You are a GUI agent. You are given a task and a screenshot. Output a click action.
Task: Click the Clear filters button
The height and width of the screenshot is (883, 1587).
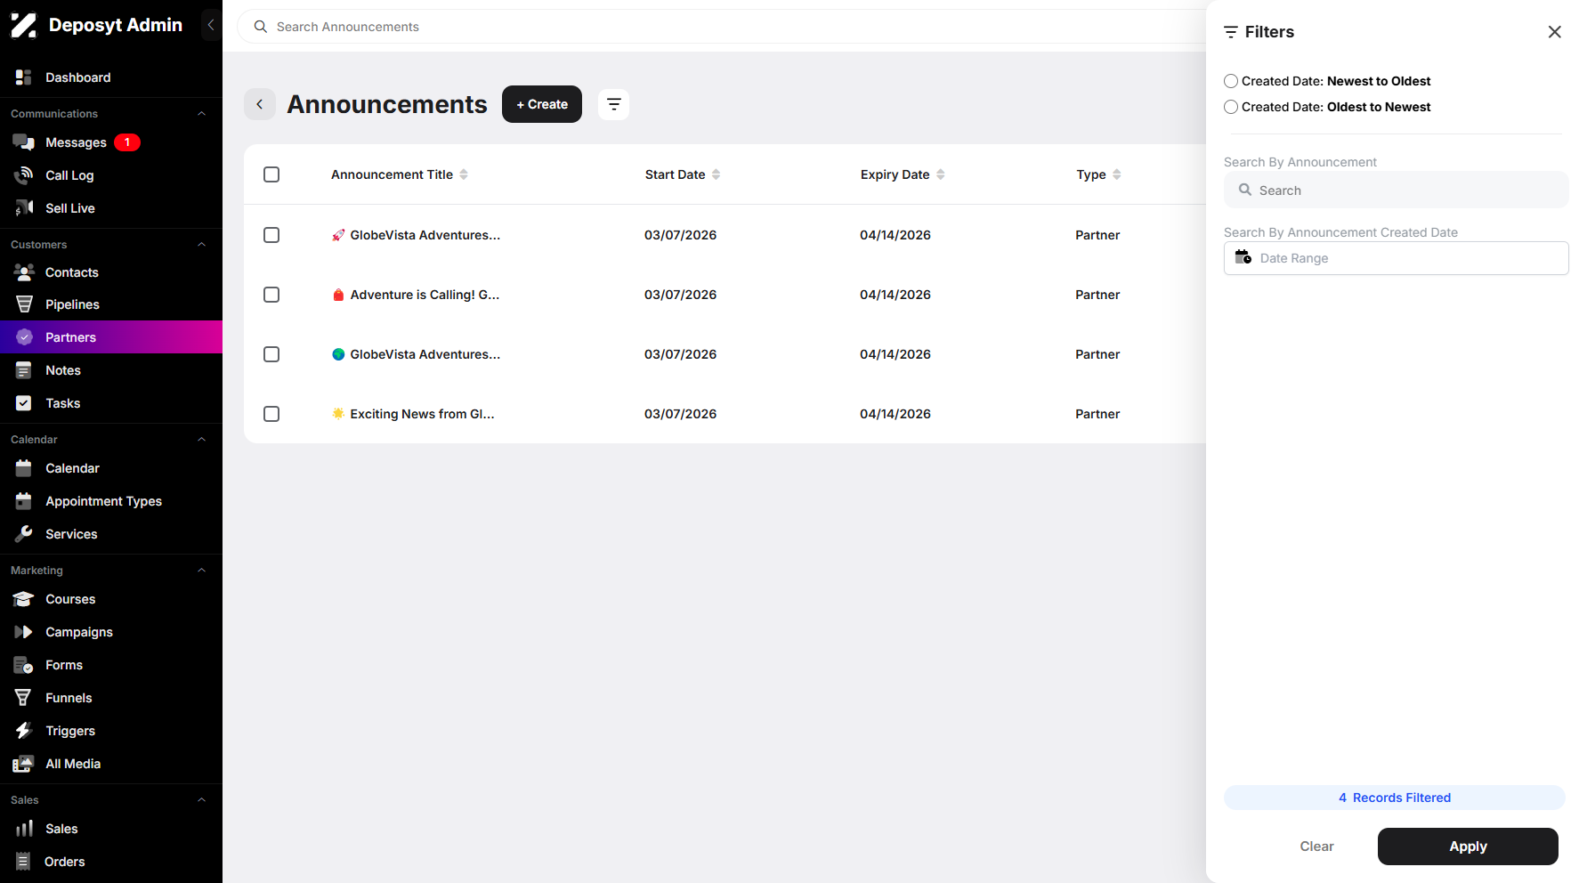(1316, 847)
